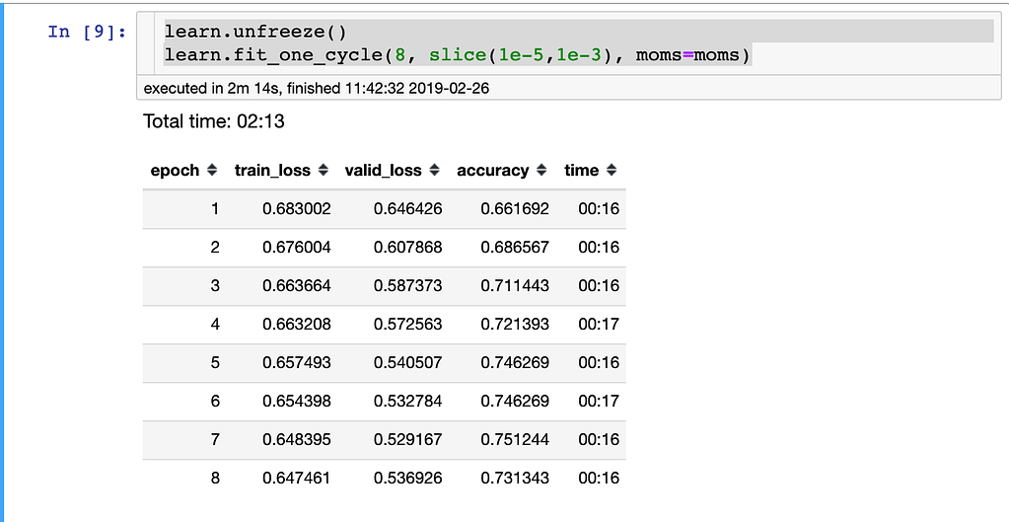
Task: Click valid_loss value 0.536926 in last row
Action: tap(407, 479)
